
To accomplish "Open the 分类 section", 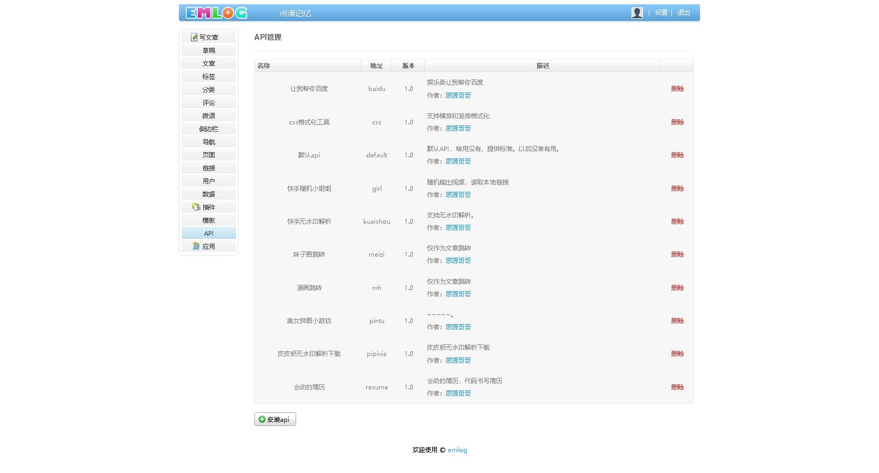I will tap(208, 89).
